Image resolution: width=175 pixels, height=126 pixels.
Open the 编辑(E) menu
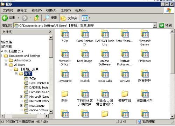(x=22, y=10)
